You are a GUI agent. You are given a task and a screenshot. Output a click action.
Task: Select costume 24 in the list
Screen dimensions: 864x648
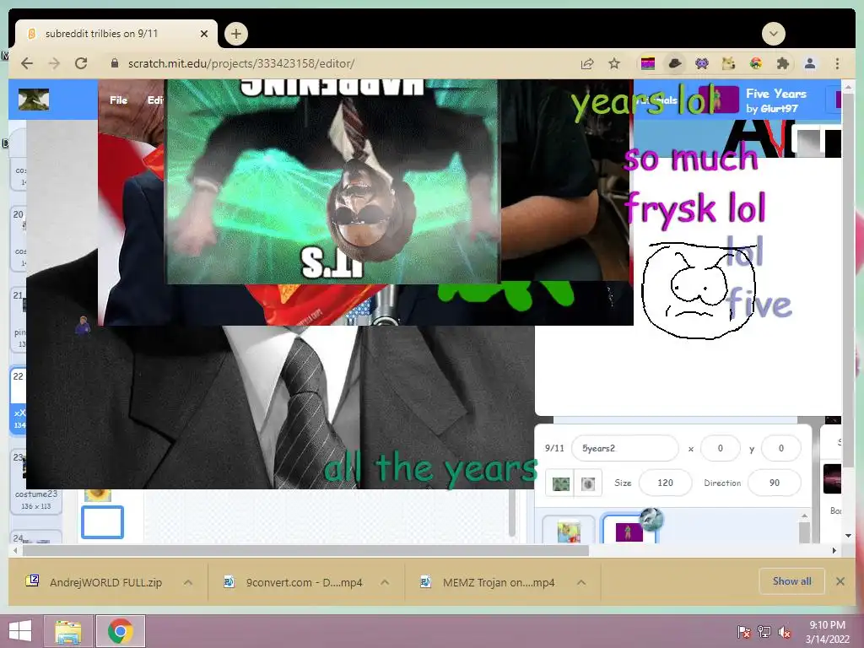point(35,537)
